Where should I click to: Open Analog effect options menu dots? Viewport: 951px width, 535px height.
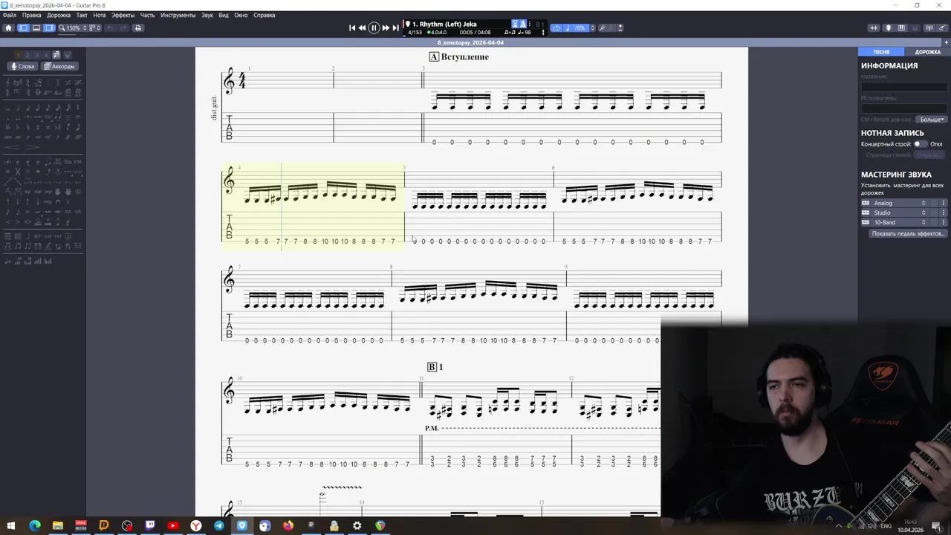click(x=944, y=203)
